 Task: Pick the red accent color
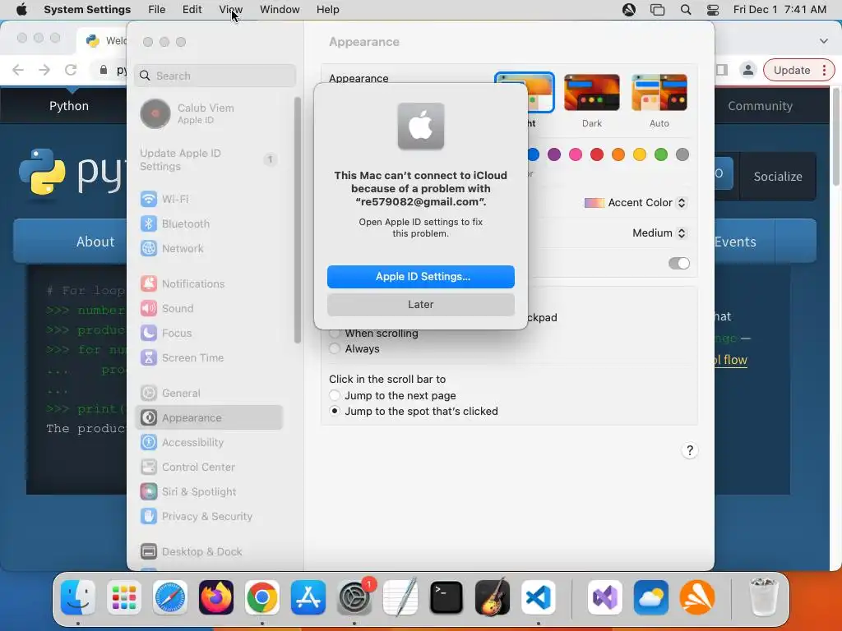coord(597,154)
